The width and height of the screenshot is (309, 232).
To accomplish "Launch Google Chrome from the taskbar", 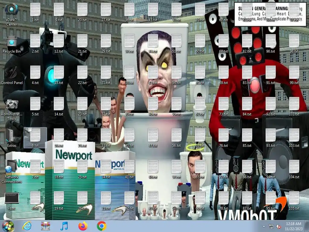I will coord(101,226).
